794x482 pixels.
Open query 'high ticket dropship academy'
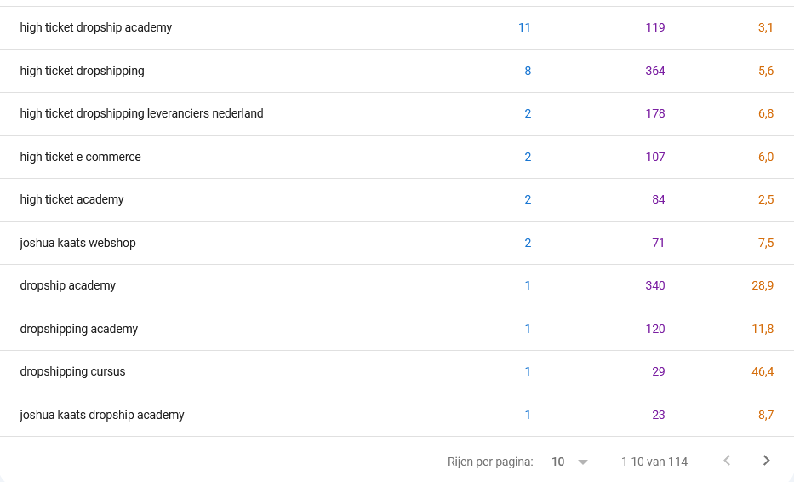click(95, 27)
